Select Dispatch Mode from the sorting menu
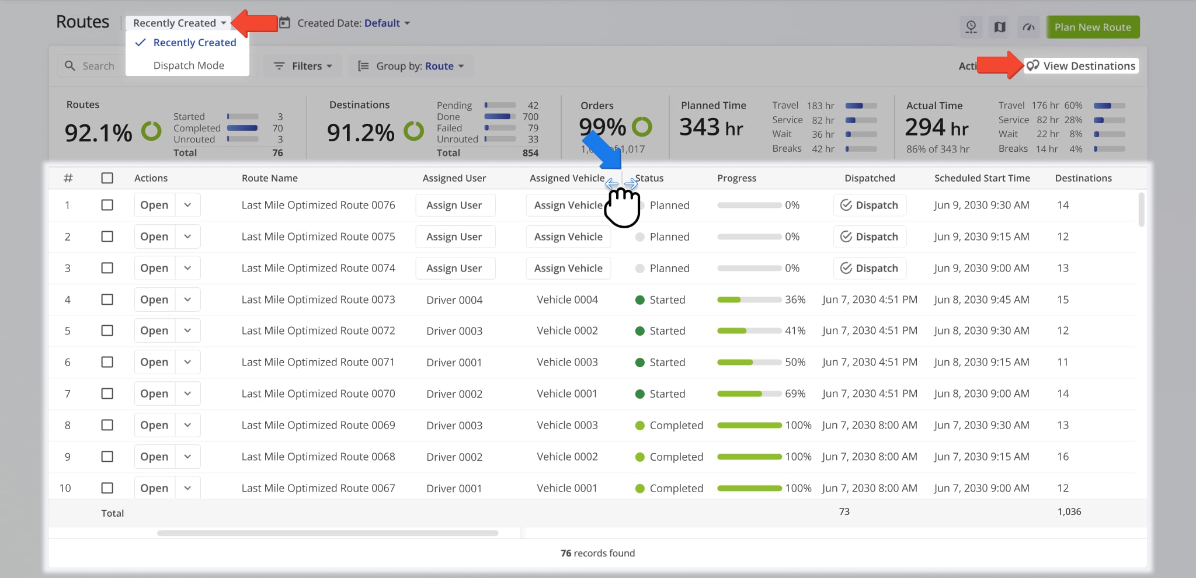The width and height of the screenshot is (1196, 578). point(189,65)
